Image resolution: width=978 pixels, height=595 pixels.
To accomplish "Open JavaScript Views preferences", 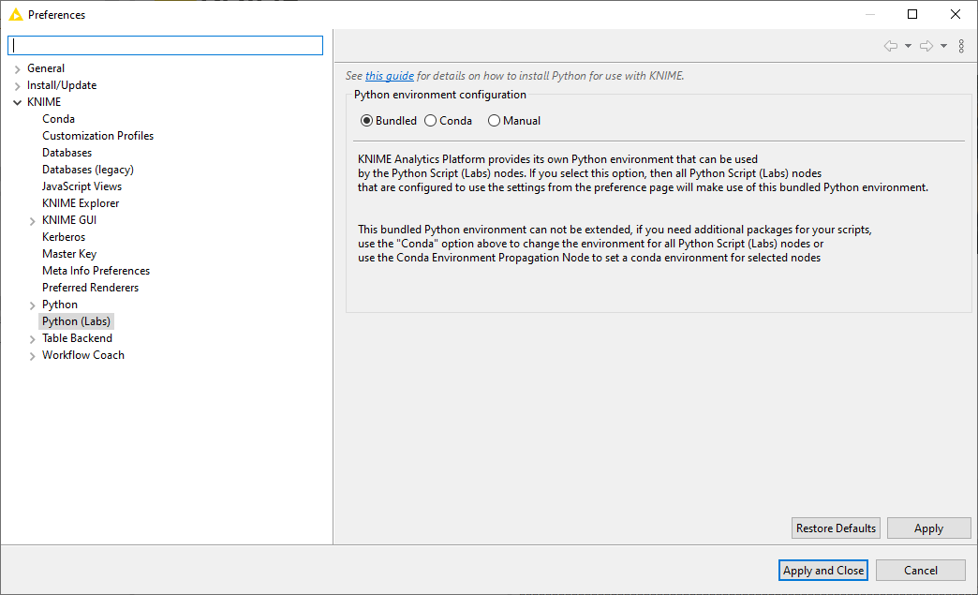I will point(81,186).
